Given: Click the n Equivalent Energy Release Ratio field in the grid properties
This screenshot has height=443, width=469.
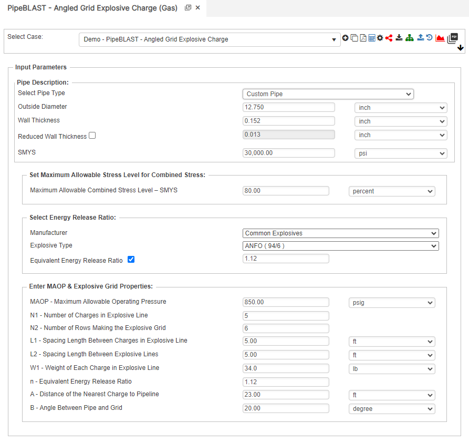Looking at the screenshot, I should [286, 382].
